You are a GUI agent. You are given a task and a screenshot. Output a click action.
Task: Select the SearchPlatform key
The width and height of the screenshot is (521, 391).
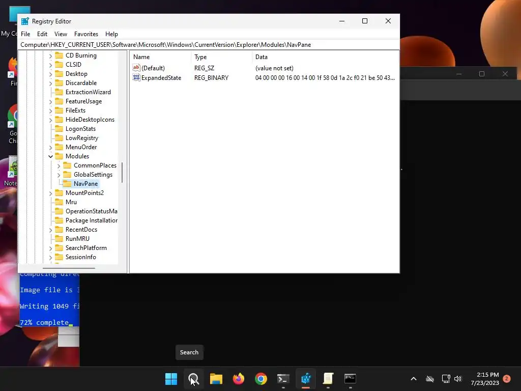coord(86,248)
